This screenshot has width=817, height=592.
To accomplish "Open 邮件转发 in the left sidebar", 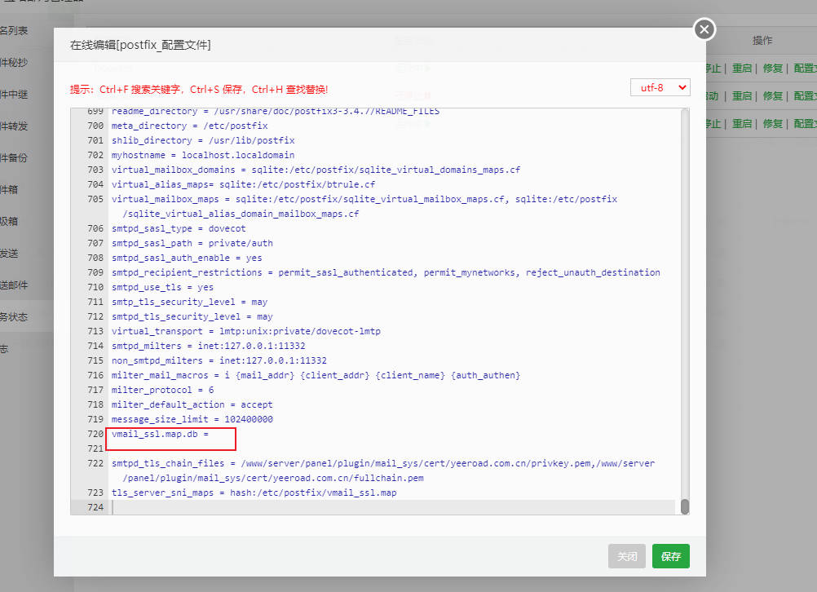I will 14,126.
